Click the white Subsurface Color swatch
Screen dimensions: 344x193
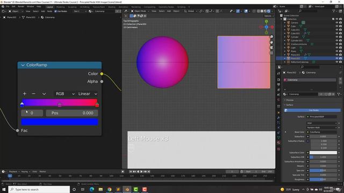point(323,152)
